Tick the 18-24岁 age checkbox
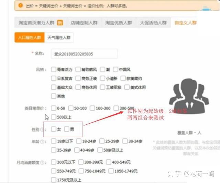The height and width of the screenshot is (183, 220). pos(79,141)
